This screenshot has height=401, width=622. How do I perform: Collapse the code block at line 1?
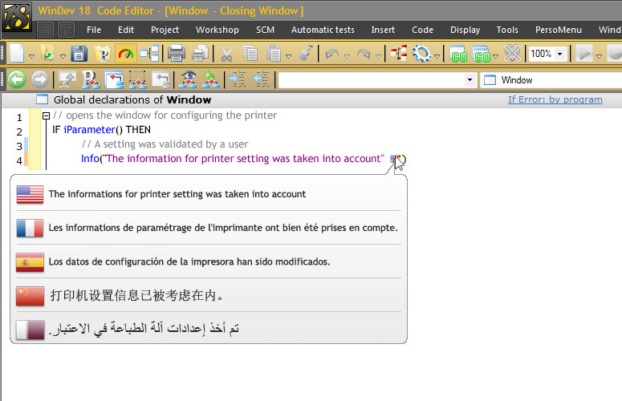pos(46,115)
